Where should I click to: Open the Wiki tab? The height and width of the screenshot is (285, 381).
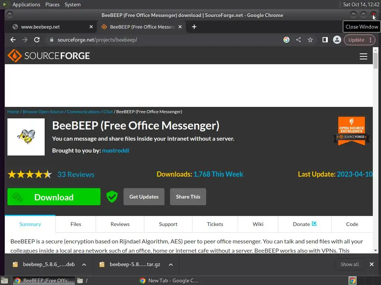258,224
